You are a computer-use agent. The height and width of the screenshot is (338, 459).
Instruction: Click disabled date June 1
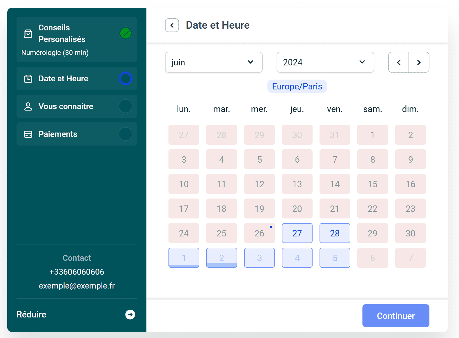pos(373,135)
